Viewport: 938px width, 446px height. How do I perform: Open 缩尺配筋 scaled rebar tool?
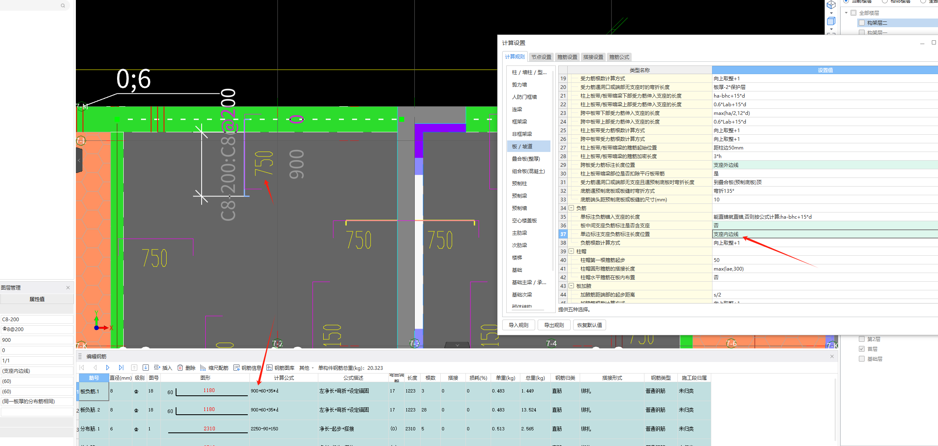click(x=214, y=368)
